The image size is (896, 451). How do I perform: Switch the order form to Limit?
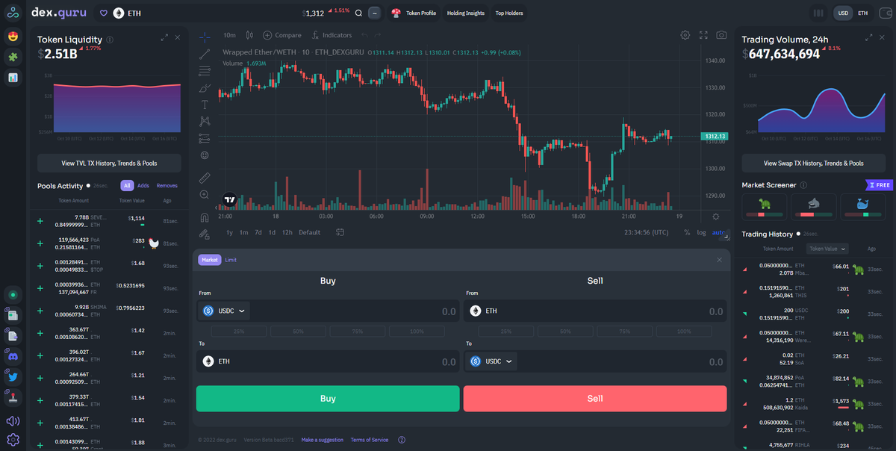click(231, 260)
